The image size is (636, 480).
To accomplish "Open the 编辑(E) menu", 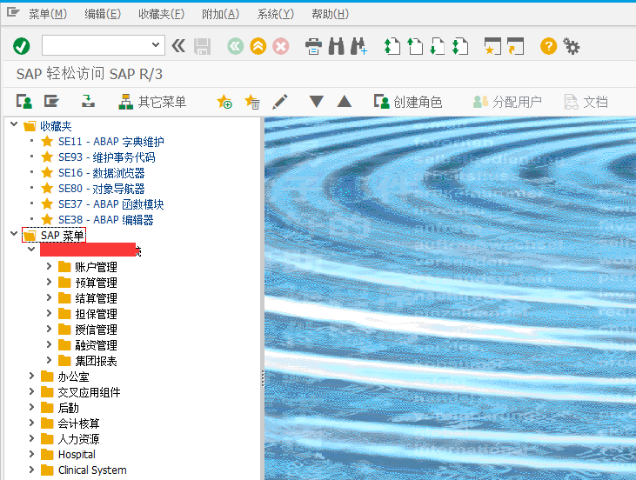I will (x=103, y=14).
